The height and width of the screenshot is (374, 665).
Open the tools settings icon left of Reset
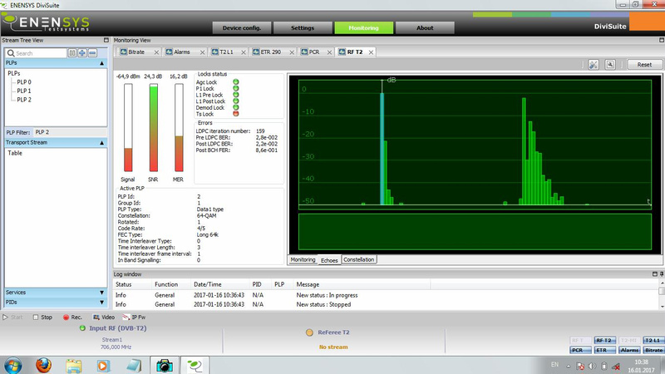click(594, 64)
